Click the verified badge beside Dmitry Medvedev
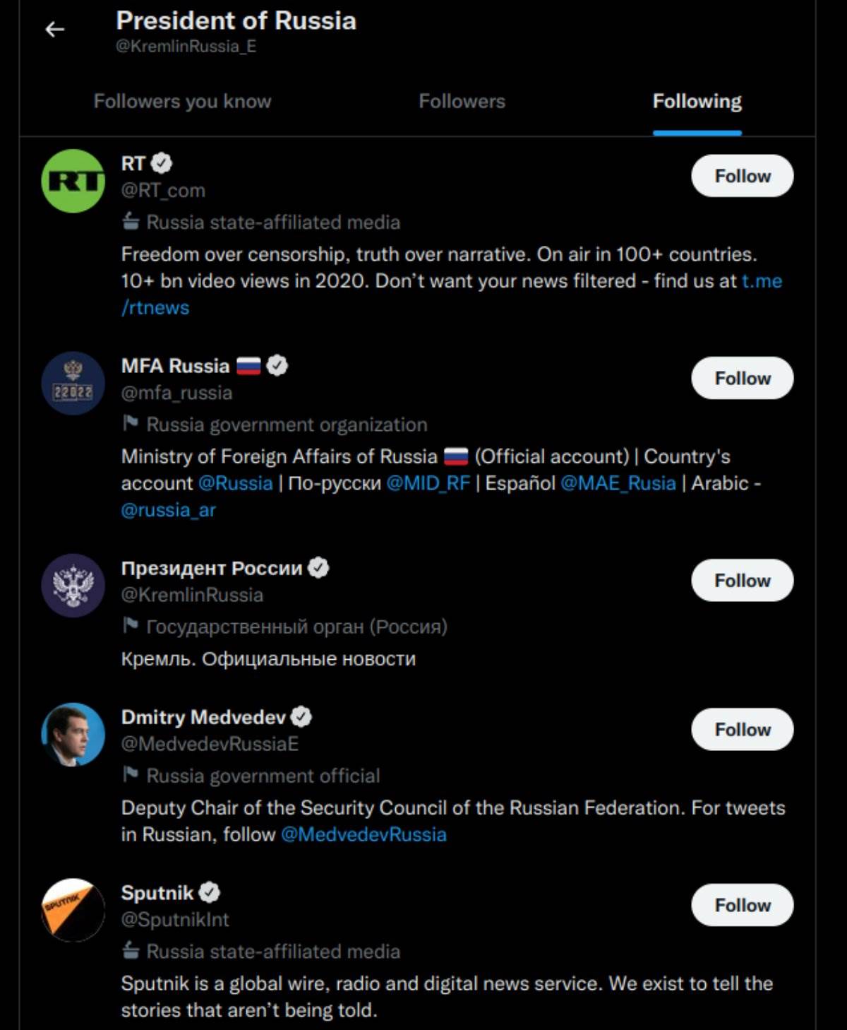 coord(302,716)
